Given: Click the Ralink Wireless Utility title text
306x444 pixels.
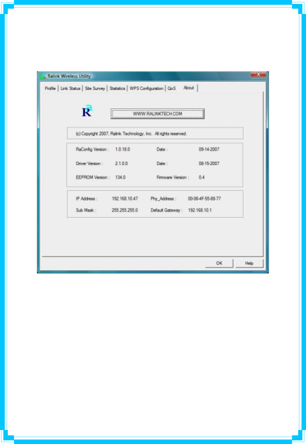Looking at the screenshot, I should pyautogui.click(x=69, y=76).
